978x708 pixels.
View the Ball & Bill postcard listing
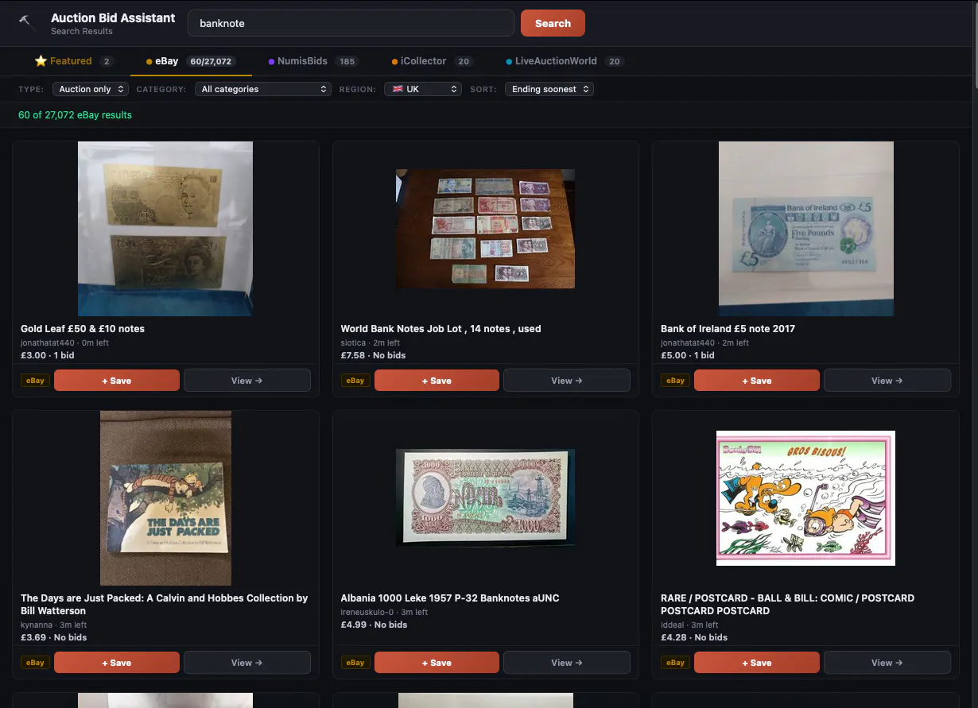coord(887,663)
